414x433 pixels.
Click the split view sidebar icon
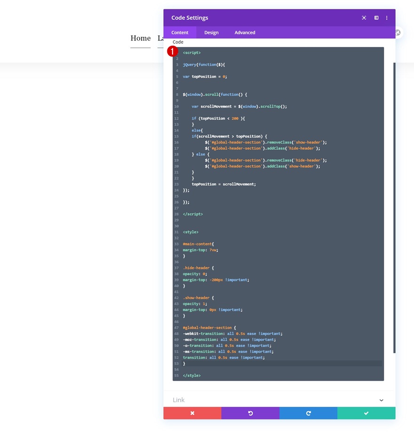(376, 18)
